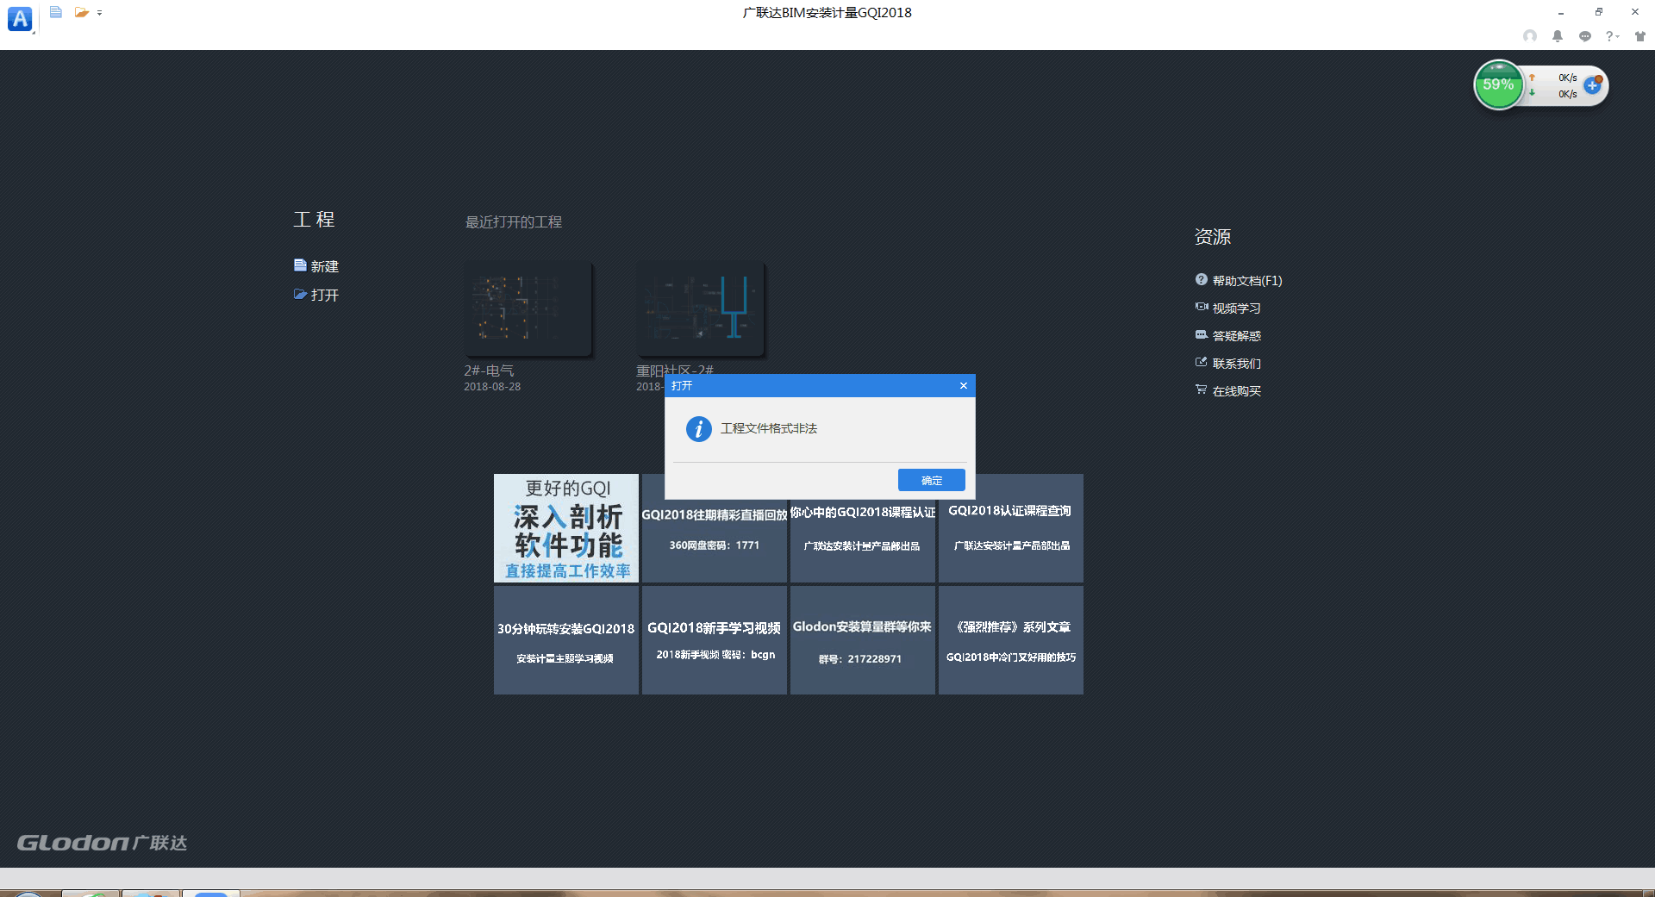Image resolution: width=1655 pixels, height=897 pixels.
Task: Expand the quick access toolbar customize arrow
Action: pyautogui.click(x=100, y=13)
